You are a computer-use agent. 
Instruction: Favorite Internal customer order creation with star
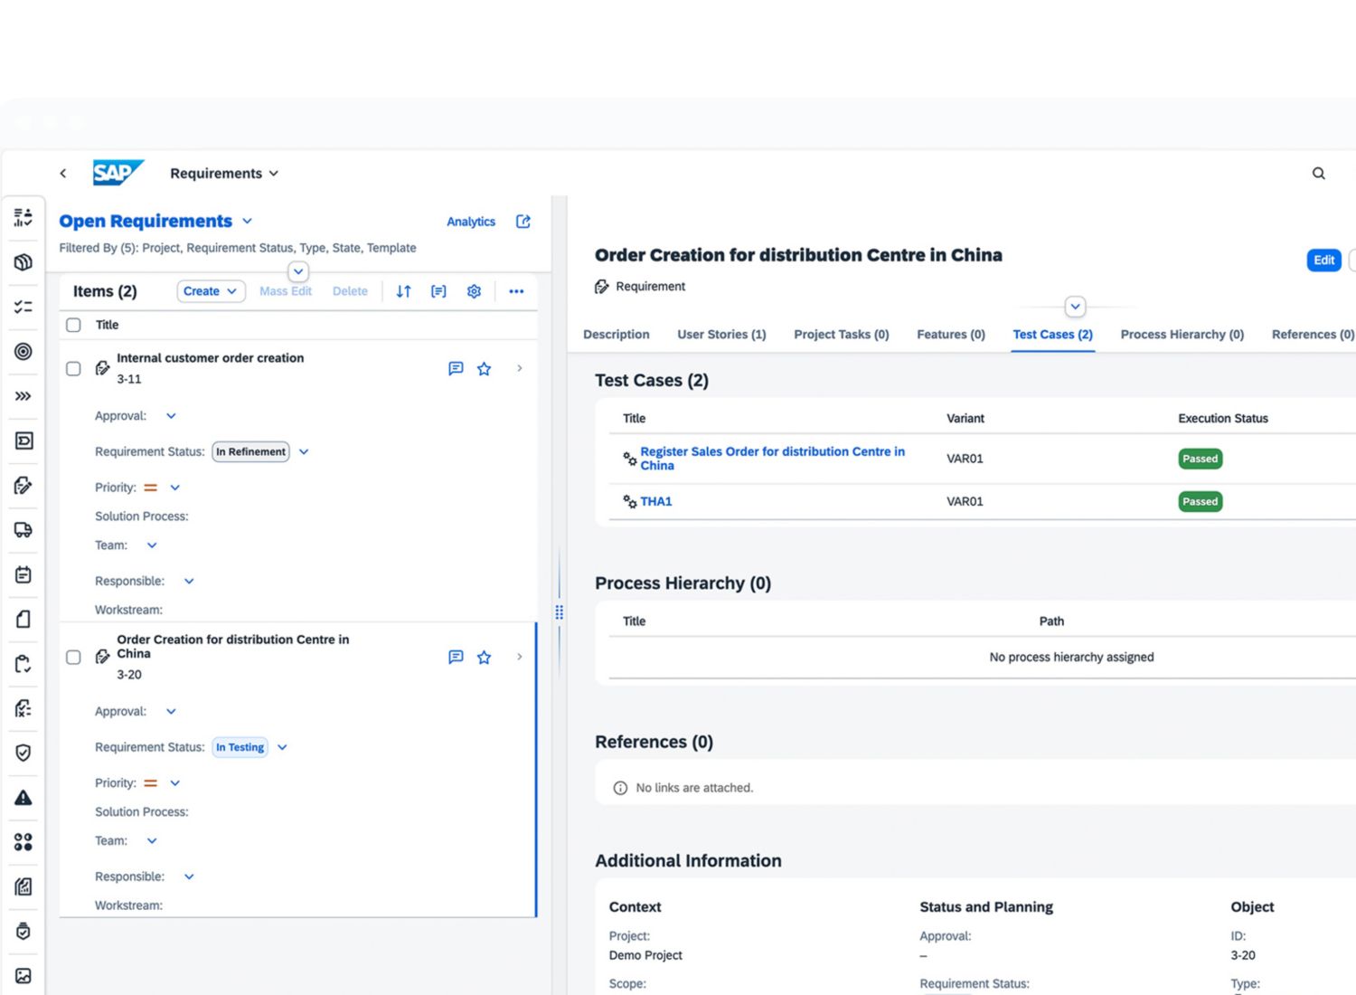pos(485,369)
